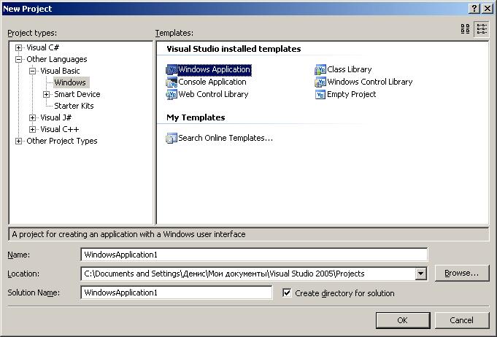The height and width of the screenshot is (337, 497).
Task: Expand the Visual J# node
Action: [32, 118]
